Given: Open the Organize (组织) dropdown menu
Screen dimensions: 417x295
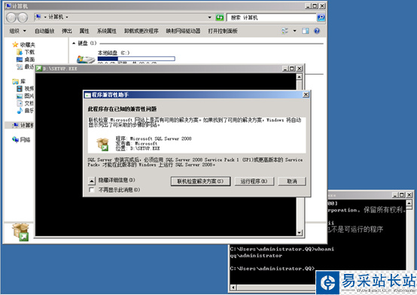Looking at the screenshot, I should click(x=18, y=31).
